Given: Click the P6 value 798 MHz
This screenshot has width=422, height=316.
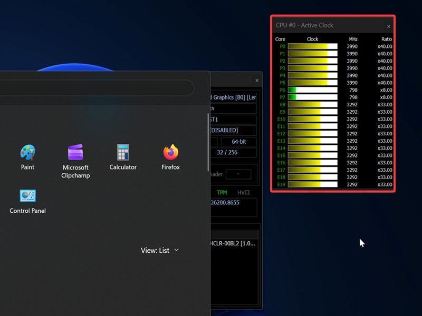Looking at the screenshot, I should pos(353,90).
